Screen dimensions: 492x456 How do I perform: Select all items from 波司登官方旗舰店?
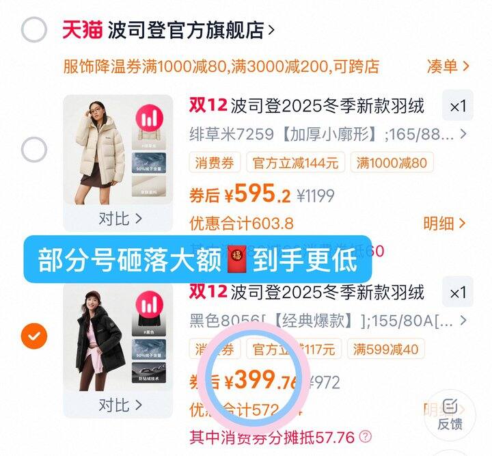coord(34,29)
